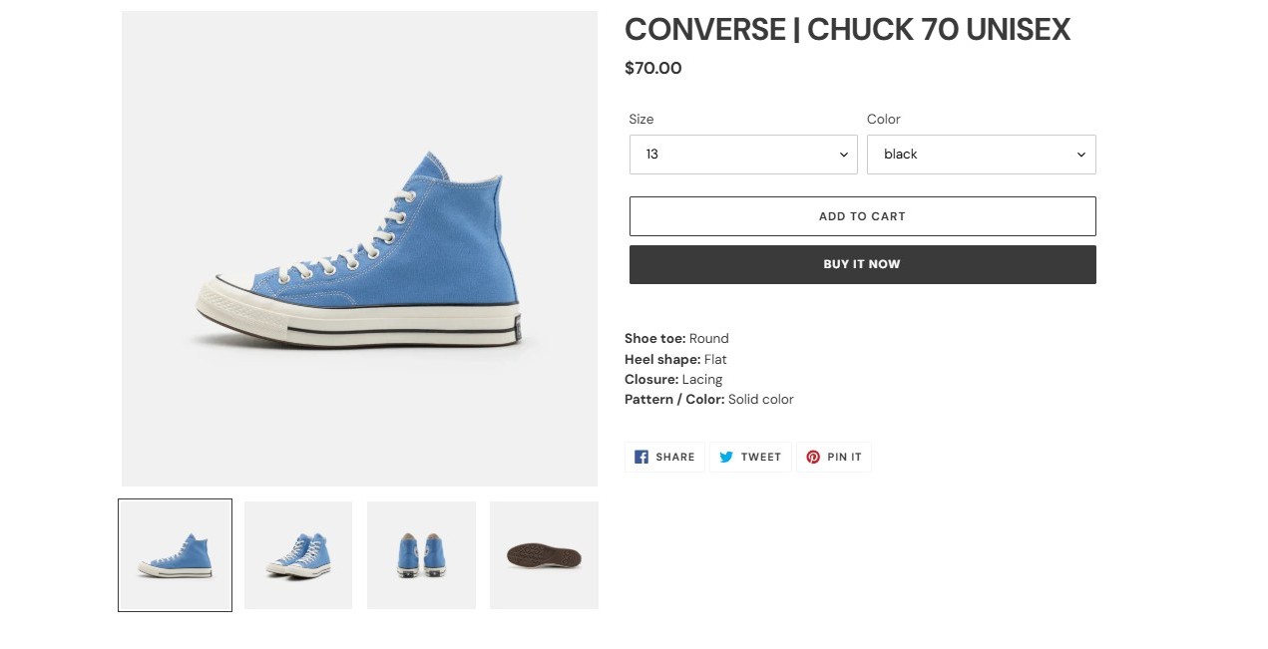Image resolution: width=1268 pixels, height=649 pixels.
Task: Select the side-view shoe thumbnail
Action: pyautogui.click(x=175, y=555)
